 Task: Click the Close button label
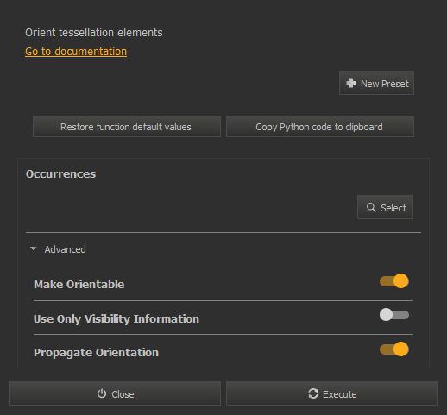[x=123, y=394]
